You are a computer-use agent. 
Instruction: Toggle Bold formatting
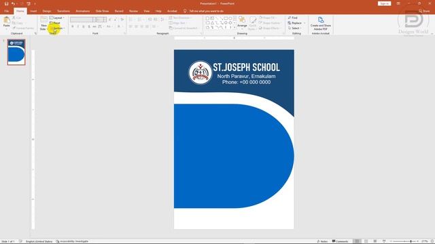(73, 26)
